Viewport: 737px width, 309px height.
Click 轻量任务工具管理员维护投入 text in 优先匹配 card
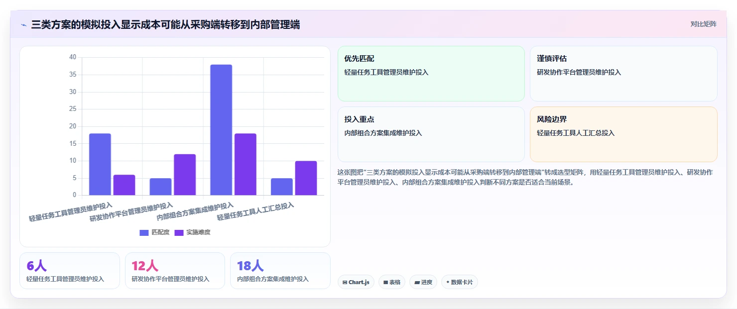tap(386, 72)
